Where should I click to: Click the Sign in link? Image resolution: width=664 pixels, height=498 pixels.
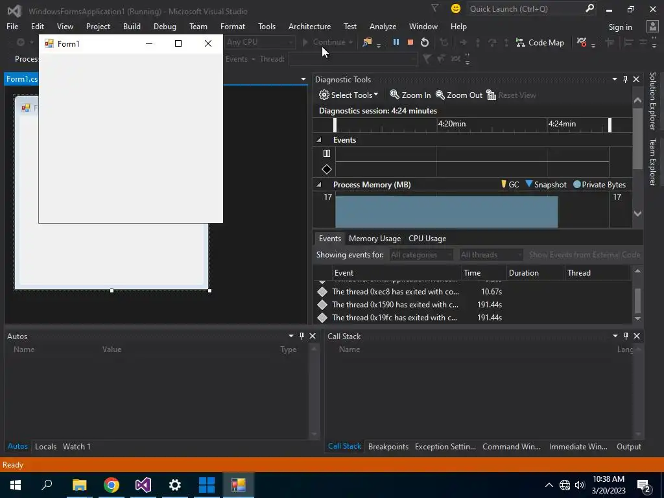620,27
